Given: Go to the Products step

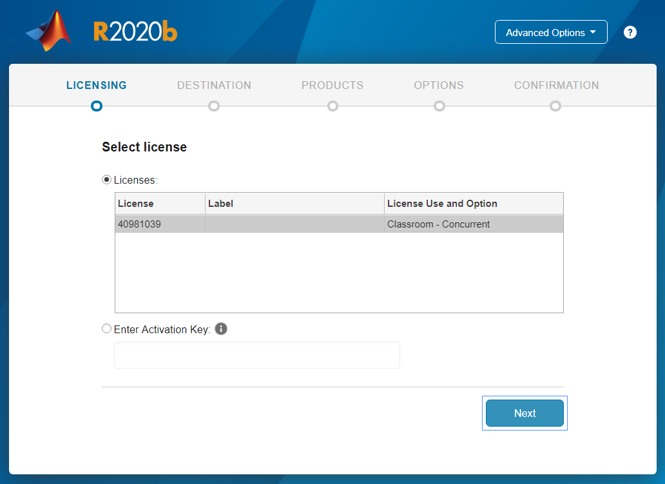Looking at the screenshot, I should coord(332,85).
